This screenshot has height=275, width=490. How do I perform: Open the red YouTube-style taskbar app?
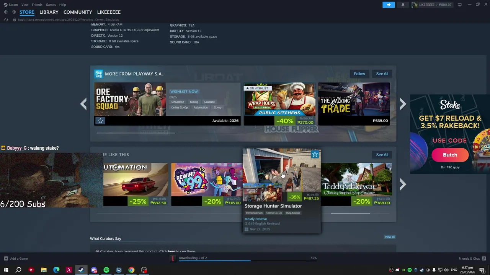tap(31, 270)
